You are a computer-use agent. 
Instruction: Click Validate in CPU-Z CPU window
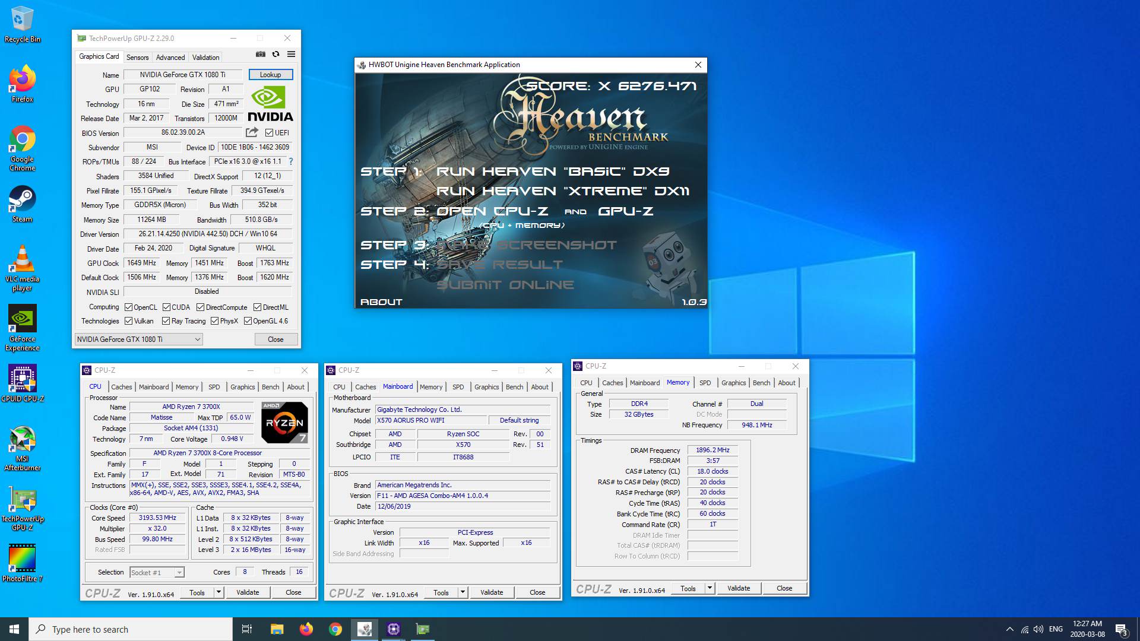point(248,592)
